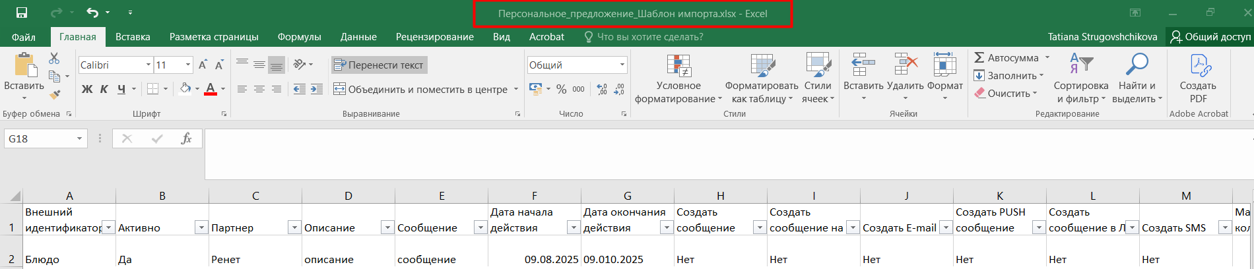1254x269 pixels.
Task: Open Найти и выделить menu
Action: (1137, 78)
